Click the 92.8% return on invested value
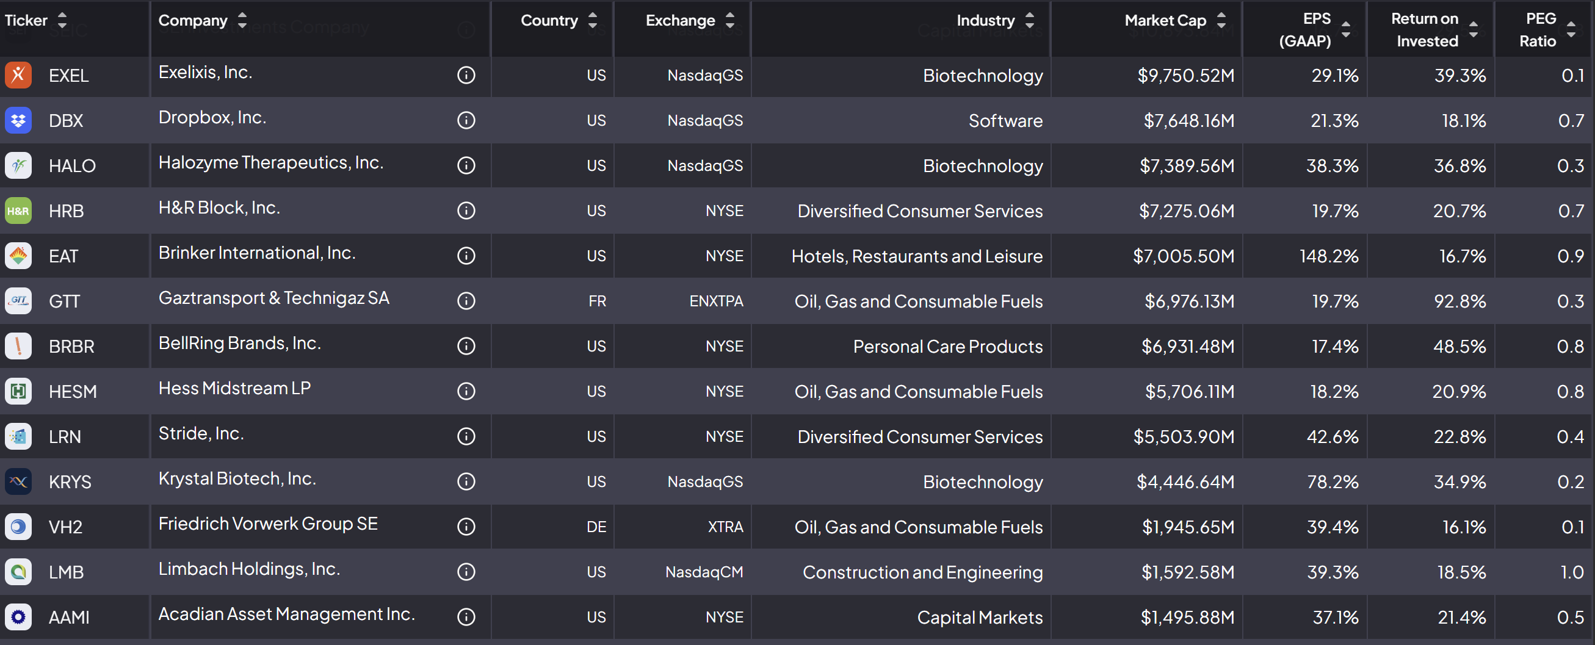1595x645 pixels. [1459, 301]
